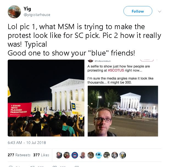Open the @yigsstarhouse handle link
Image resolution: width=171 pixels, height=167 pixels.
coord(37,15)
